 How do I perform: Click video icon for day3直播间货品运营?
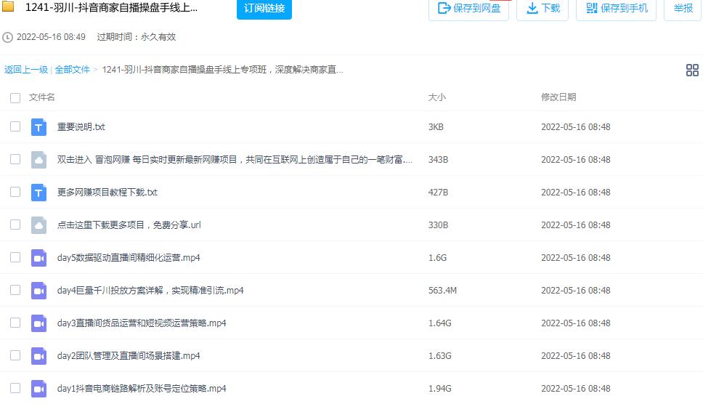coord(38,323)
